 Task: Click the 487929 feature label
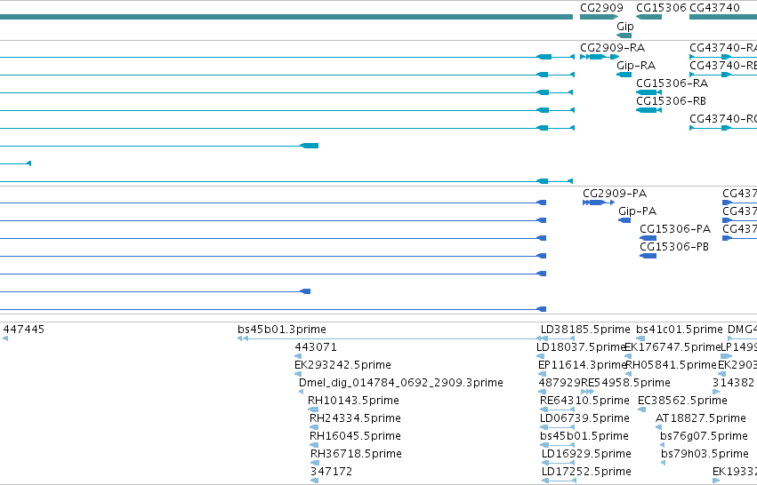pyautogui.click(x=560, y=383)
